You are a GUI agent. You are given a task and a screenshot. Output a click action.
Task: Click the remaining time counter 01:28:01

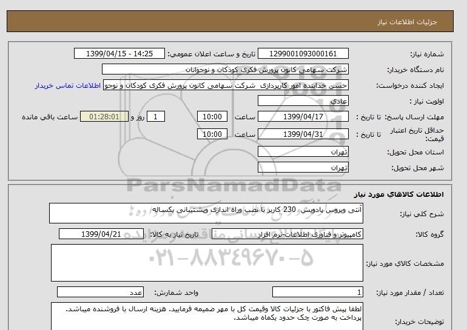(x=104, y=116)
